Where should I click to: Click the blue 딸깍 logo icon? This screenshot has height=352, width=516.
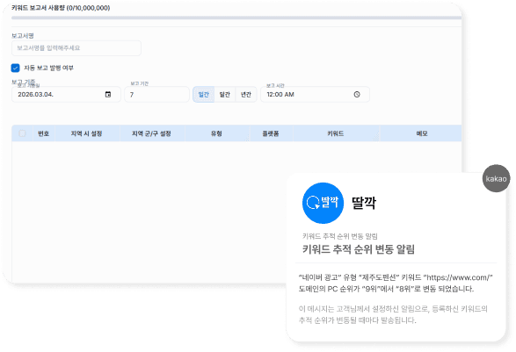[x=323, y=203]
